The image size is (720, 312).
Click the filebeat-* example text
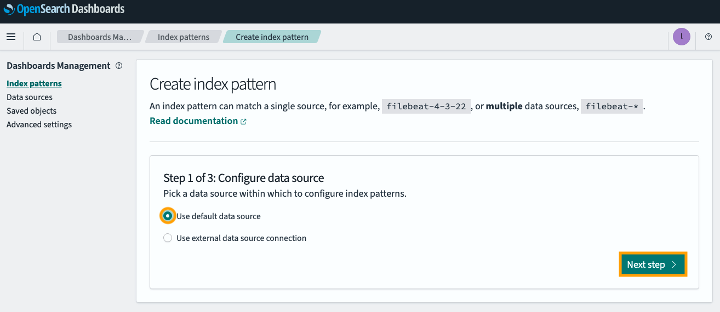pos(612,107)
